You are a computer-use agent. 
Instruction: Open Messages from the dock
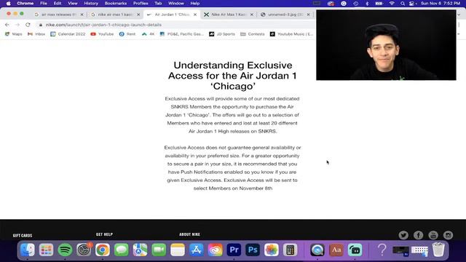[x=122, y=250]
